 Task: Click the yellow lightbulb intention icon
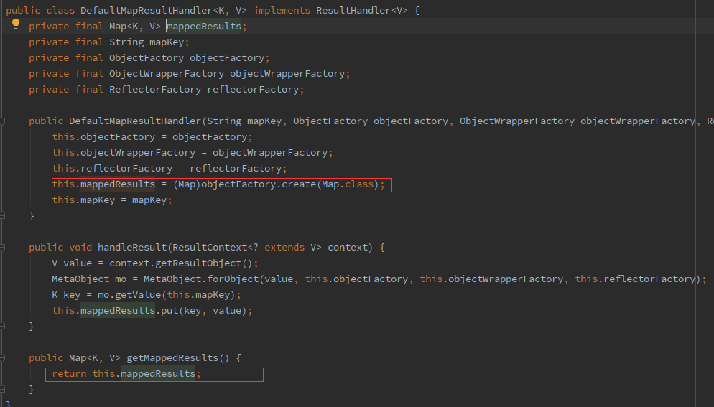[x=16, y=24]
